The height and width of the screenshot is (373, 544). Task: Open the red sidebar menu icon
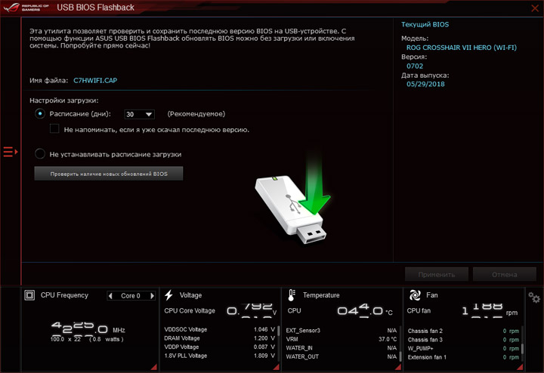click(x=11, y=152)
